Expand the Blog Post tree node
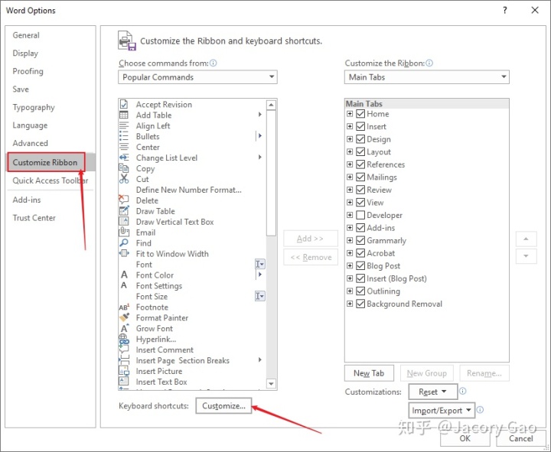This screenshot has width=551, height=452. (x=350, y=265)
